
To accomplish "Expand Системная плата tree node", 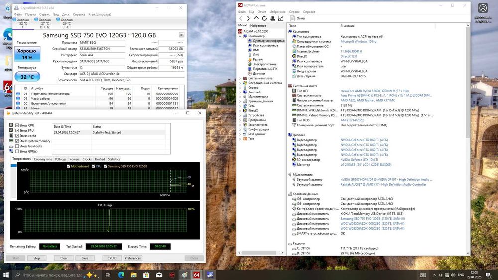I will [x=240, y=78].
